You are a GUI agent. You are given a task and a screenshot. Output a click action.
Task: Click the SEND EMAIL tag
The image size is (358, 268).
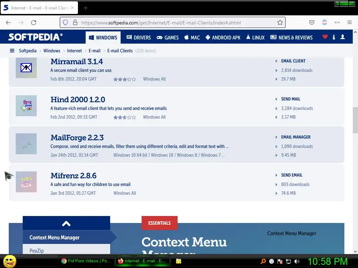292,175
